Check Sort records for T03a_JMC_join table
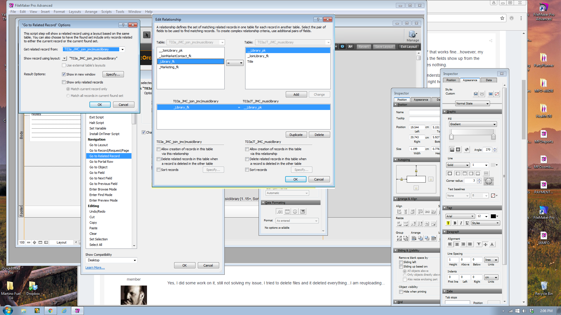This screenshot has width=561, height=315. click(158, 170)
